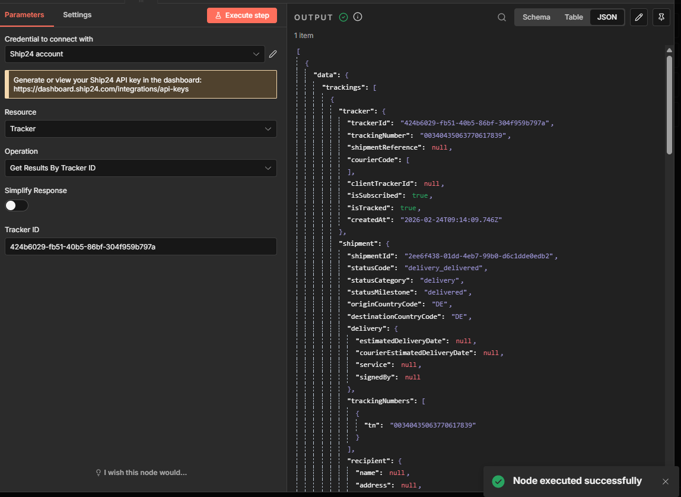Click the "signedBy" null value

[x=413, y=377]
